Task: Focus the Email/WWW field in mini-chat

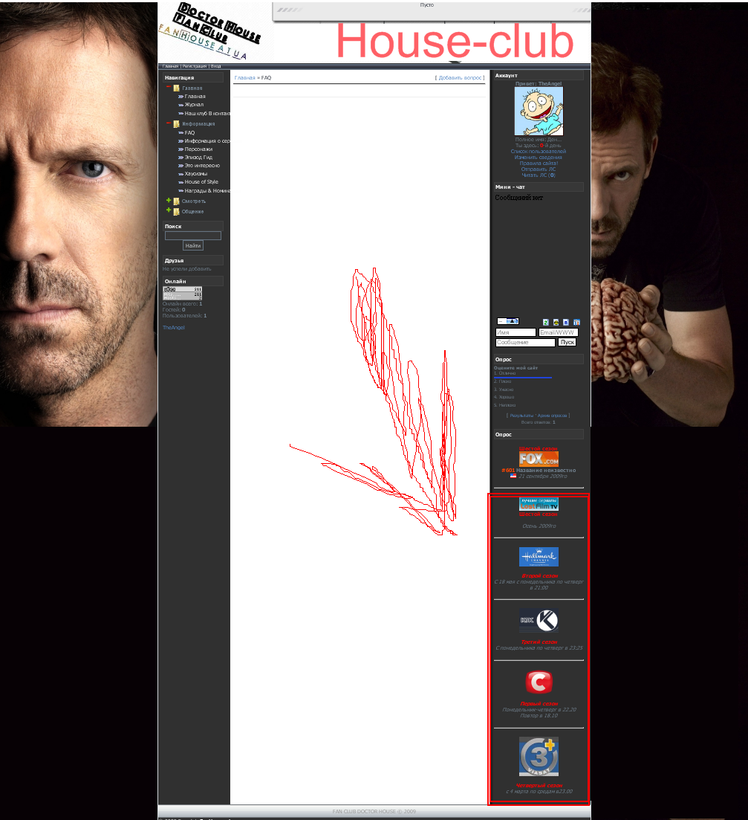Action: [559, 332]
